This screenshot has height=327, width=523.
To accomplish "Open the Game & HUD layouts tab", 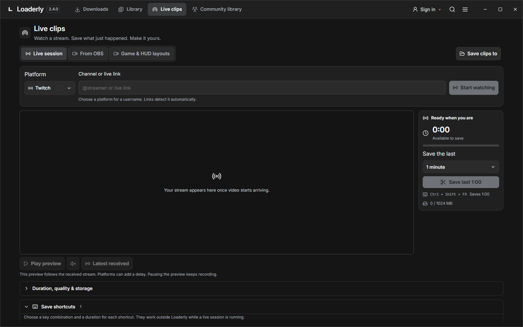I will (x=142, y=54).
